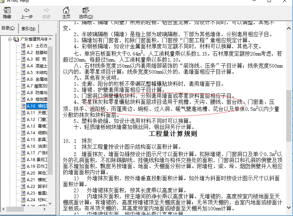Select the 广东省建筑 book icon
The width and height of the screenshot is (293, 216).
[16, 39]
